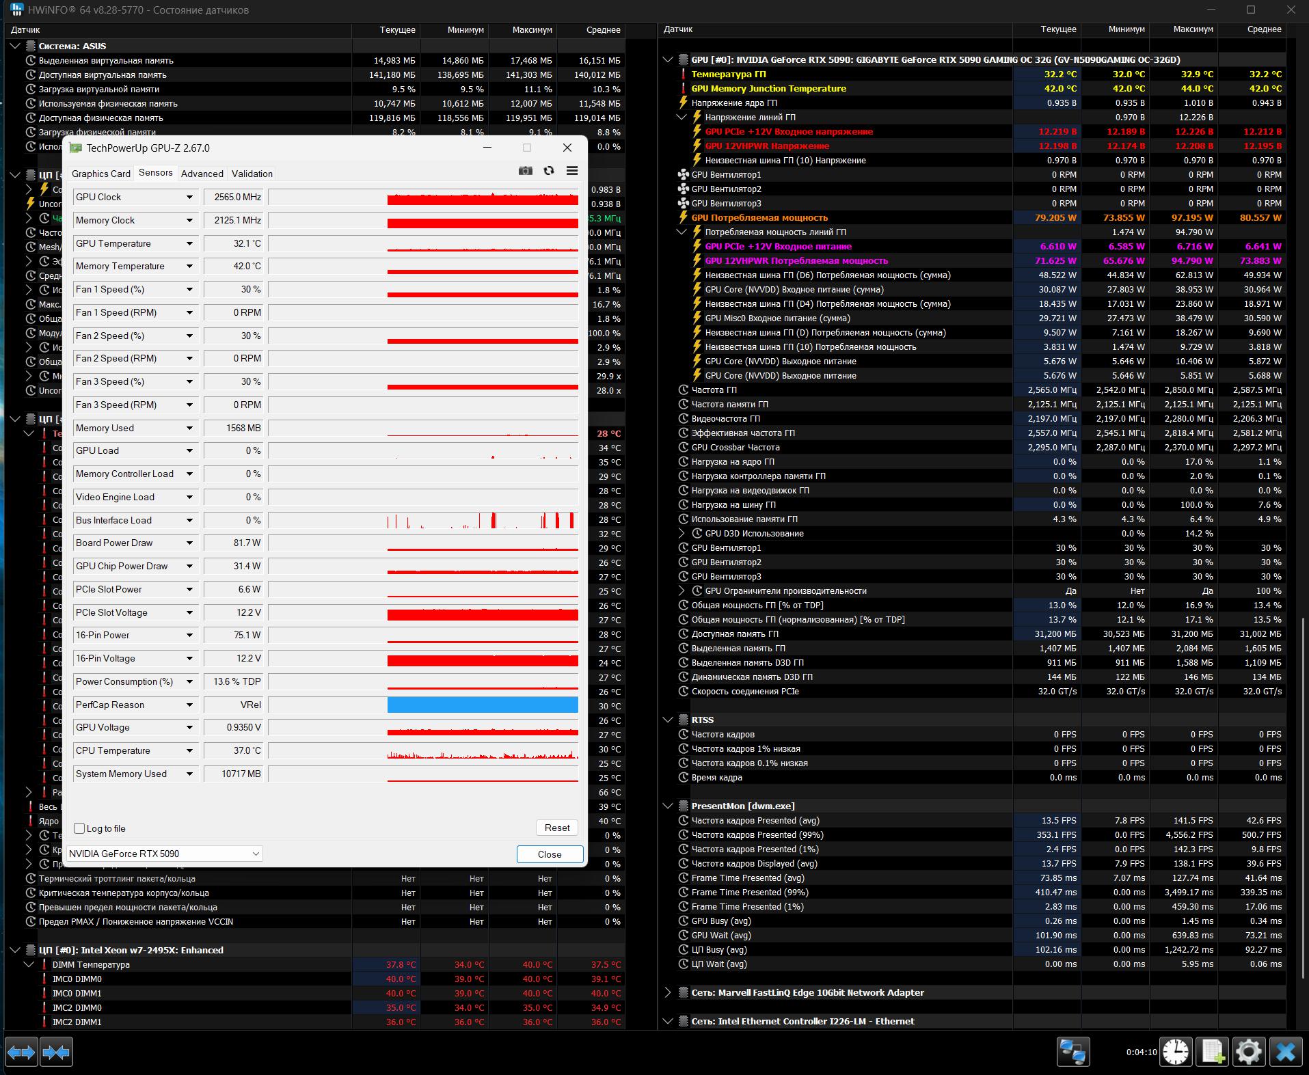Image resolution: width=1309 pixels, height=1075 pixels.
Task: Click the gauge icon beside Частота кадров 1% низкая
Action: (x=683, y=749)
